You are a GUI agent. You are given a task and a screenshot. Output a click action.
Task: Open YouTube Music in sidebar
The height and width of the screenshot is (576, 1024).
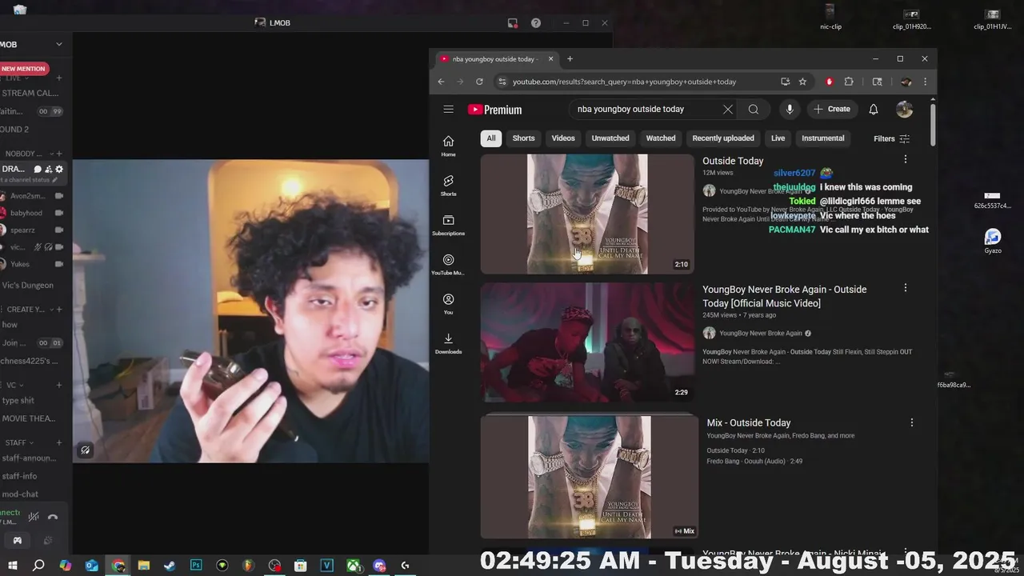(448, 265)
